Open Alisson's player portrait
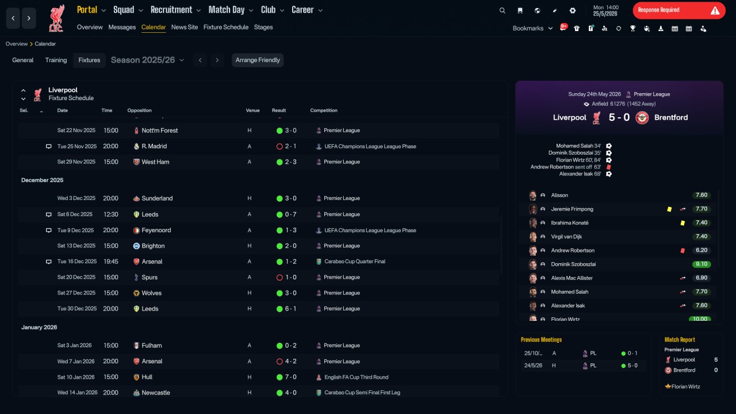This screenshot has width=736, height=414. point(533,195)
